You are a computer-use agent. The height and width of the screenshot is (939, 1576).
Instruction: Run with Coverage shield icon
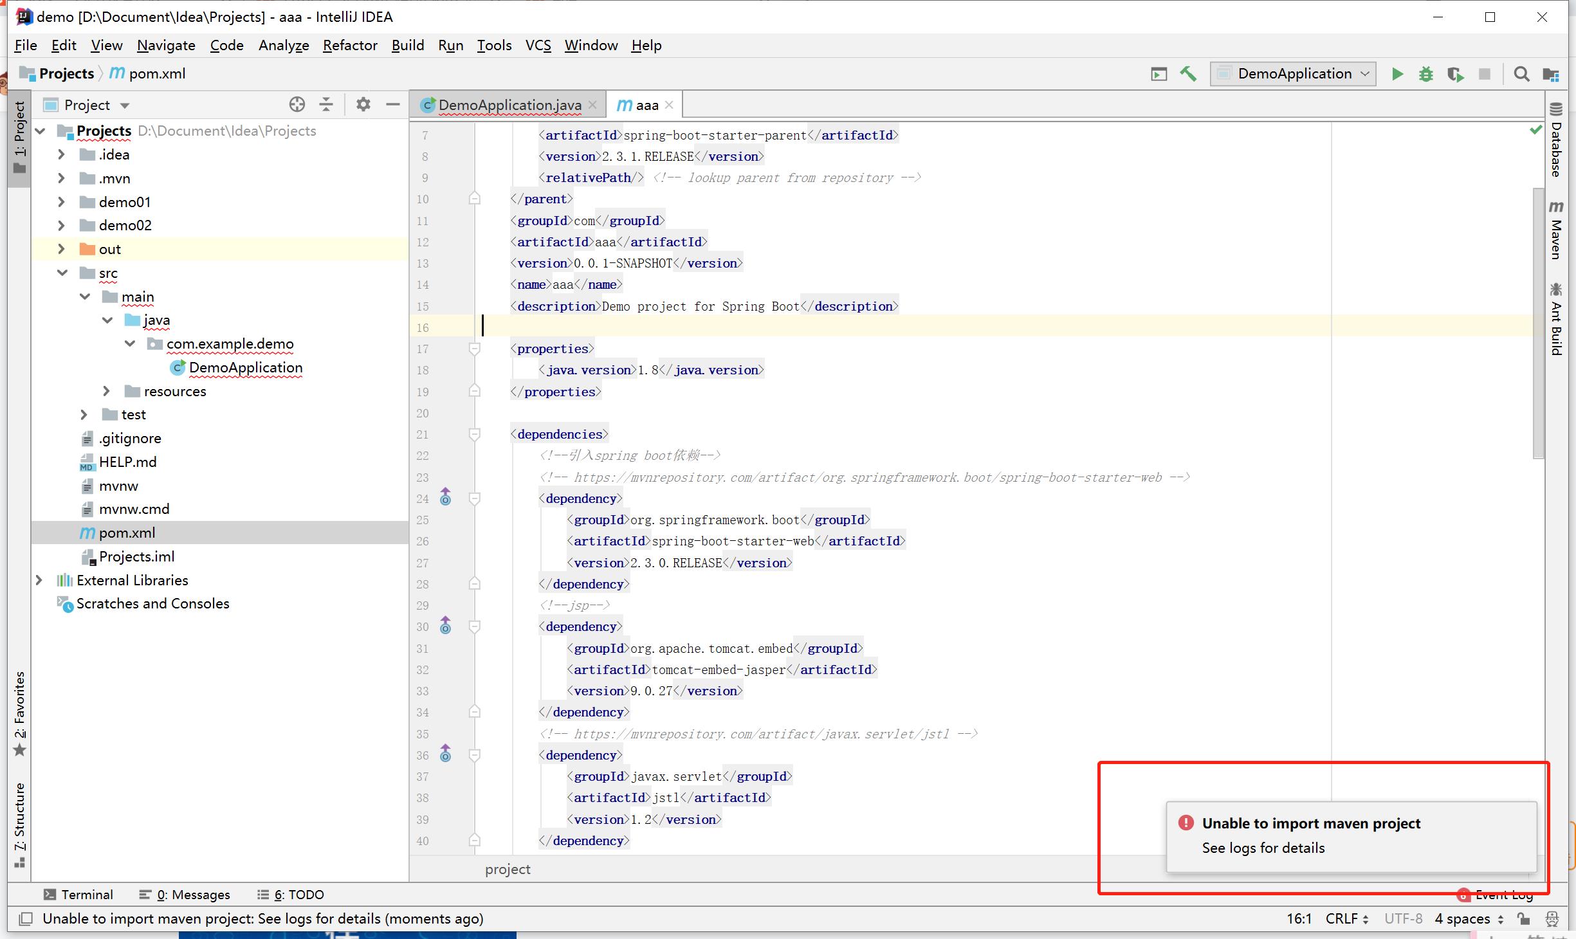pos(1455,74)
